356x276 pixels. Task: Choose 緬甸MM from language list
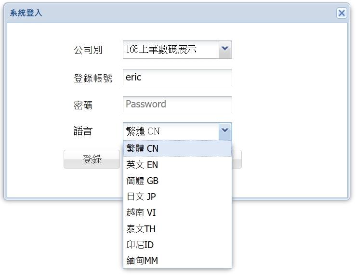click(177, 261)
